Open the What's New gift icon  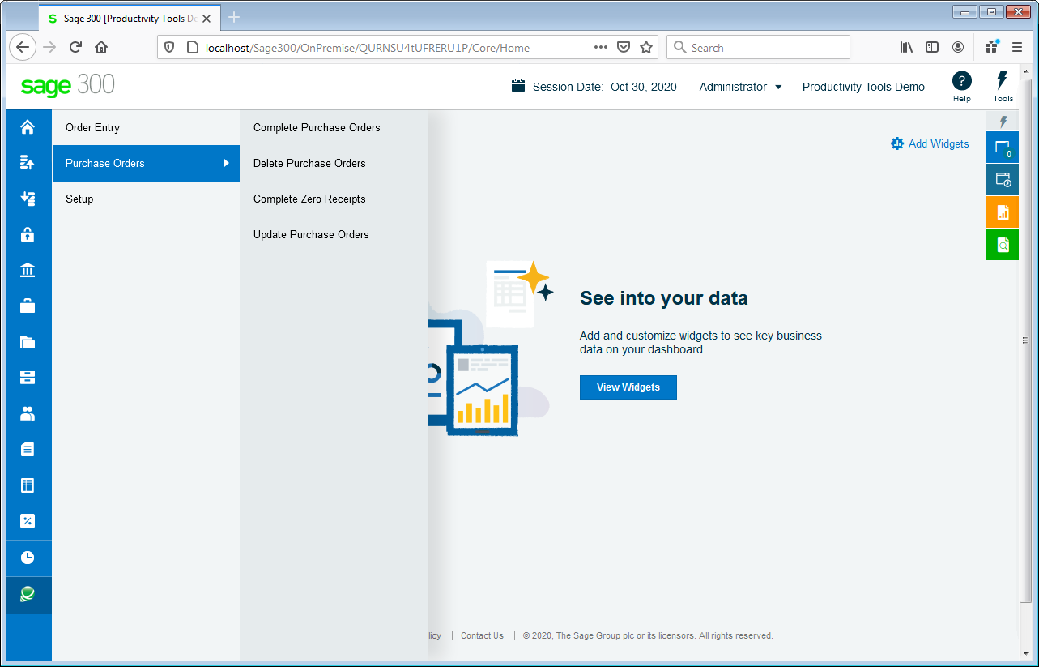click(991, 48)
